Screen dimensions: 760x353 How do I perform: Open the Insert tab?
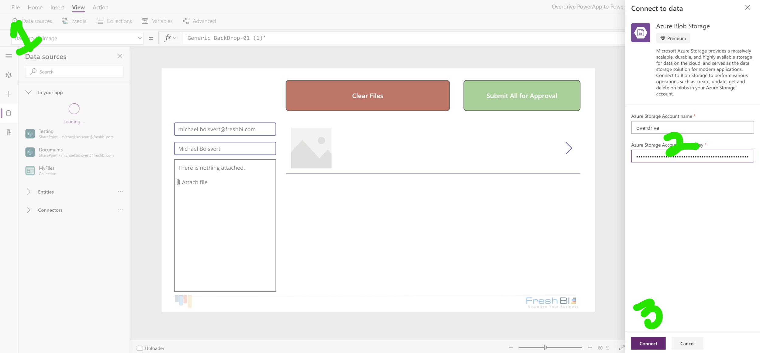[57, 7]
